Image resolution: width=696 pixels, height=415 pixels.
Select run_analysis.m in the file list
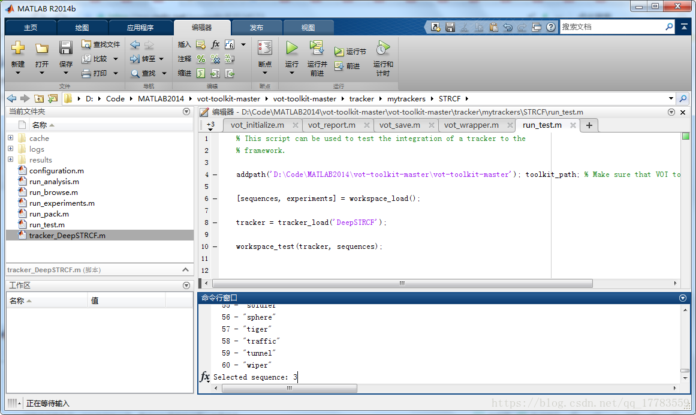click(x=54, y=181)
